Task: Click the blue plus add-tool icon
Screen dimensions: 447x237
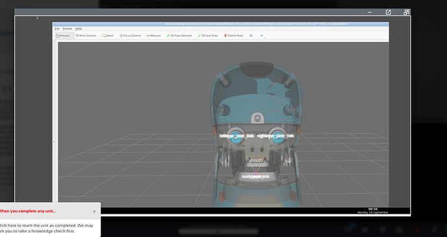Action: 251,36
